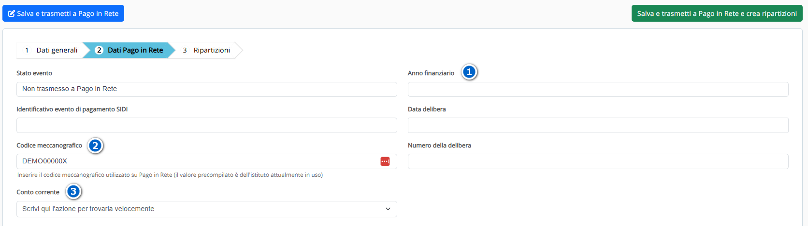
Task: Click Salva e trasmetti e crea ripartizioni
Action: (x=717, y=13)
